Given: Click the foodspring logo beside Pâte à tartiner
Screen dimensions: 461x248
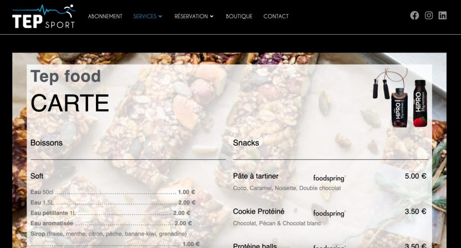Looking at the screenshot, I should [x=329, y=178].
